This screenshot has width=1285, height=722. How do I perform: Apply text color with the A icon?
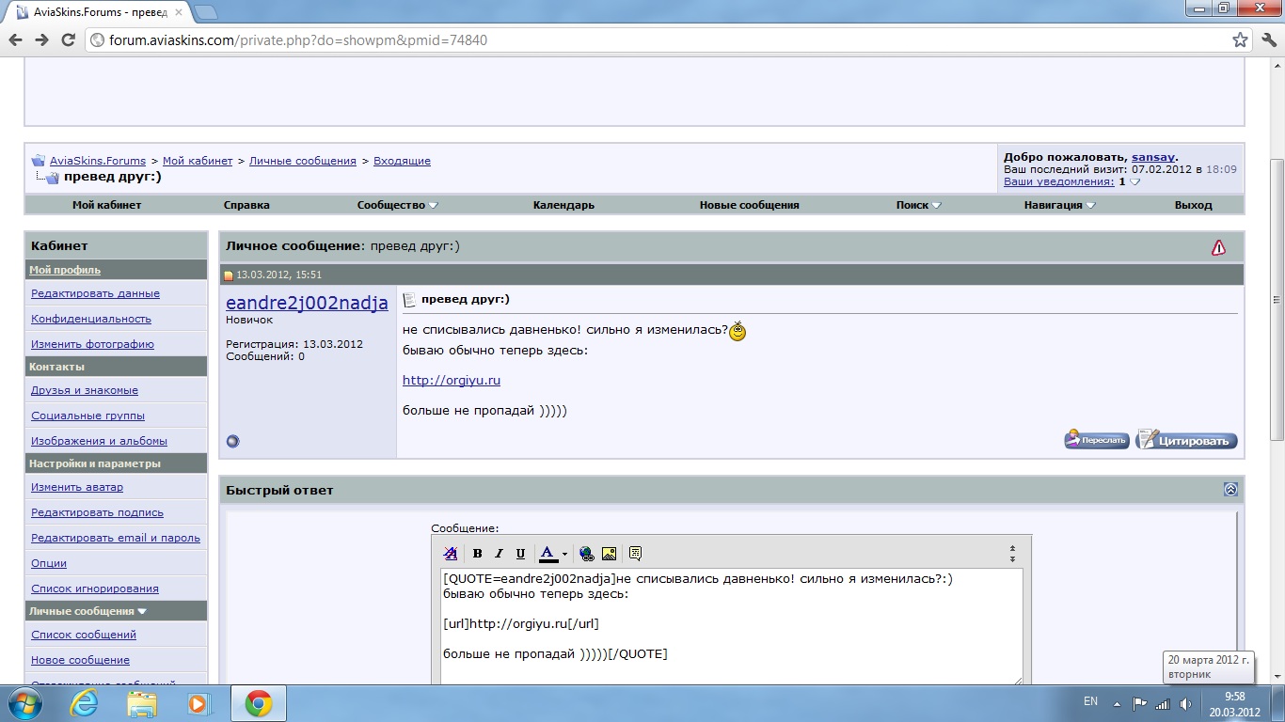pyautogui.click(x=547, y=554)
